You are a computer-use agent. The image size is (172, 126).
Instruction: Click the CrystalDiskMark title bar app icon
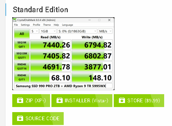[x=15, y=20]
